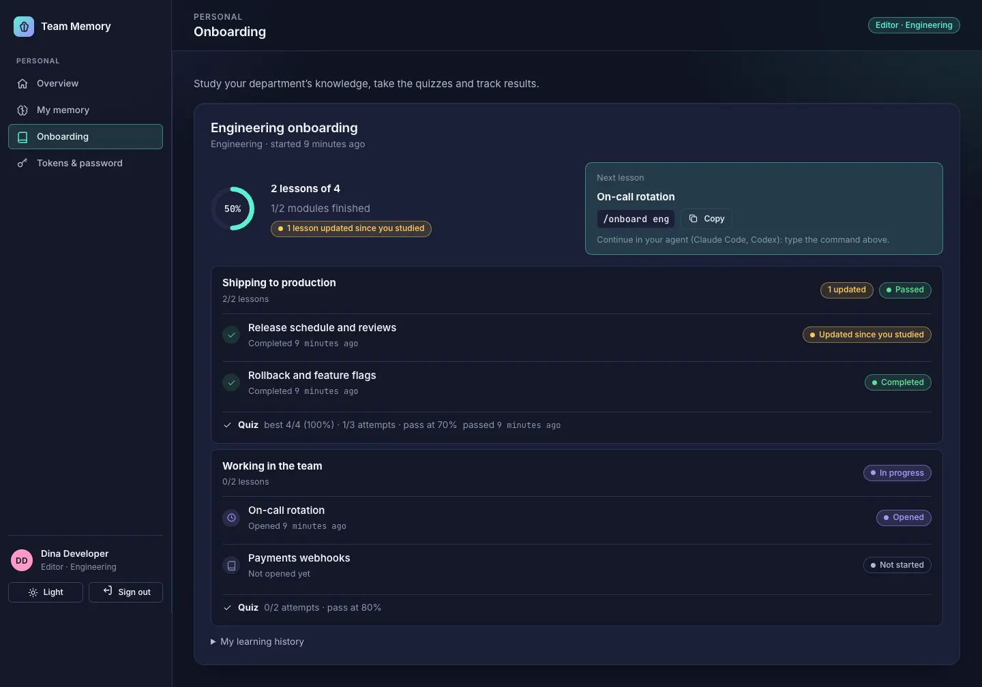Click the Editor · Engineering role badge
The image size is (982, 687).
click(914, 25)
